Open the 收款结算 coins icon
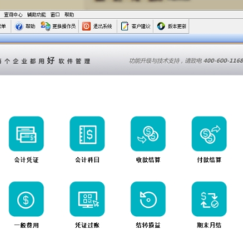This screenshot has width=243, height=243. [148, 134]
